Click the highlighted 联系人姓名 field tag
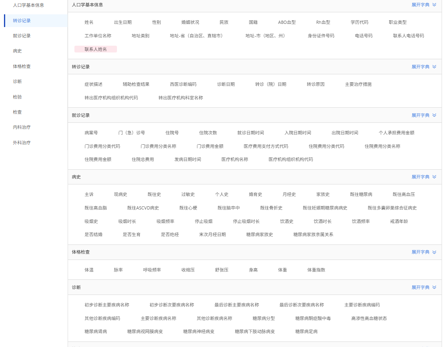 point(95,49)
